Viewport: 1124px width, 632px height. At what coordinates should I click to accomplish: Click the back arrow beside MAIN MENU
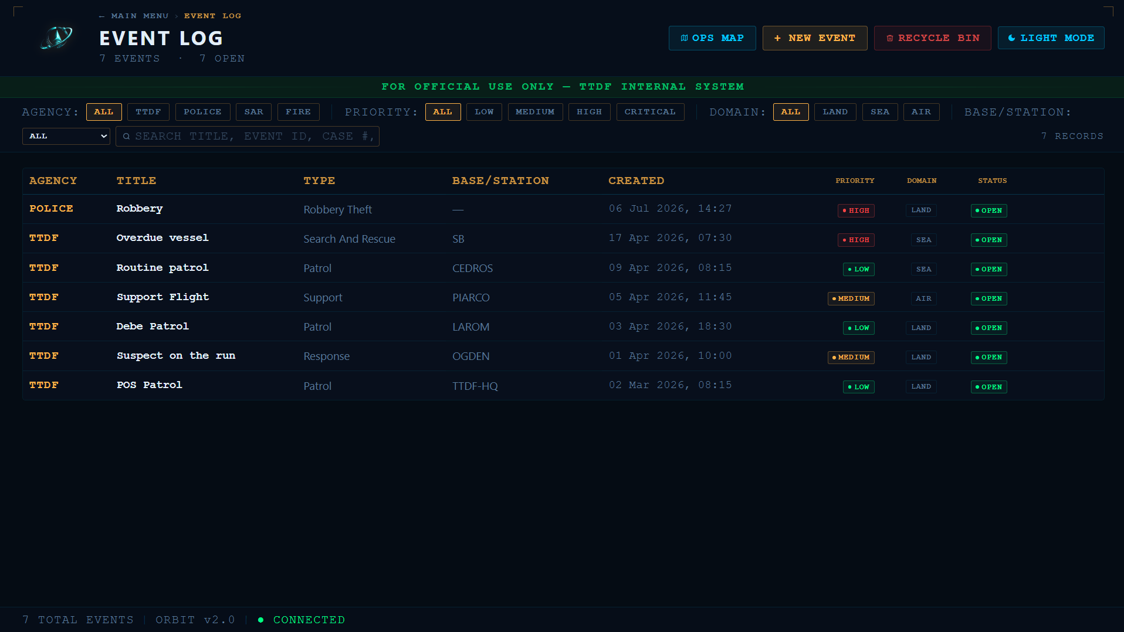102,16
